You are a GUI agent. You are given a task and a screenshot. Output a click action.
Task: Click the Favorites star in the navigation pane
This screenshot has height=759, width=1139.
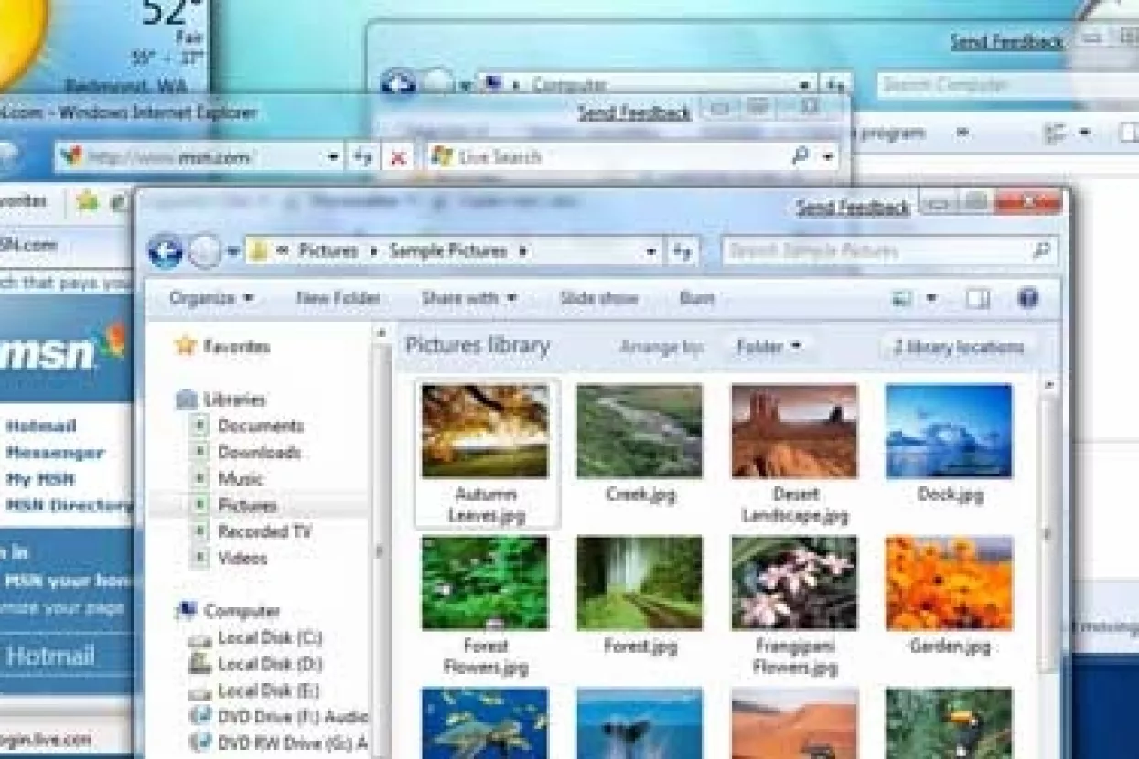pyautogui.click(x=187, y=346)
